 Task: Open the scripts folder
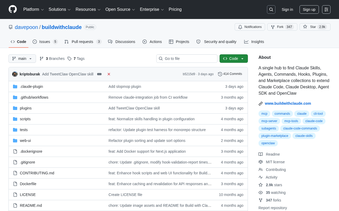pos(25,119)
